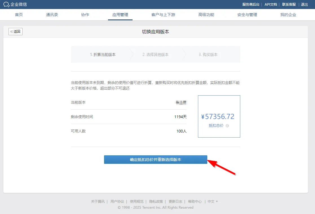Click step 2 选择其他版本
Screen dimensions: 315x214
pos(155,55)
